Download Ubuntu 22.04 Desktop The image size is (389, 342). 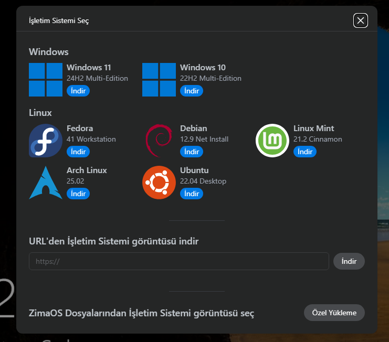click(192, 194)
